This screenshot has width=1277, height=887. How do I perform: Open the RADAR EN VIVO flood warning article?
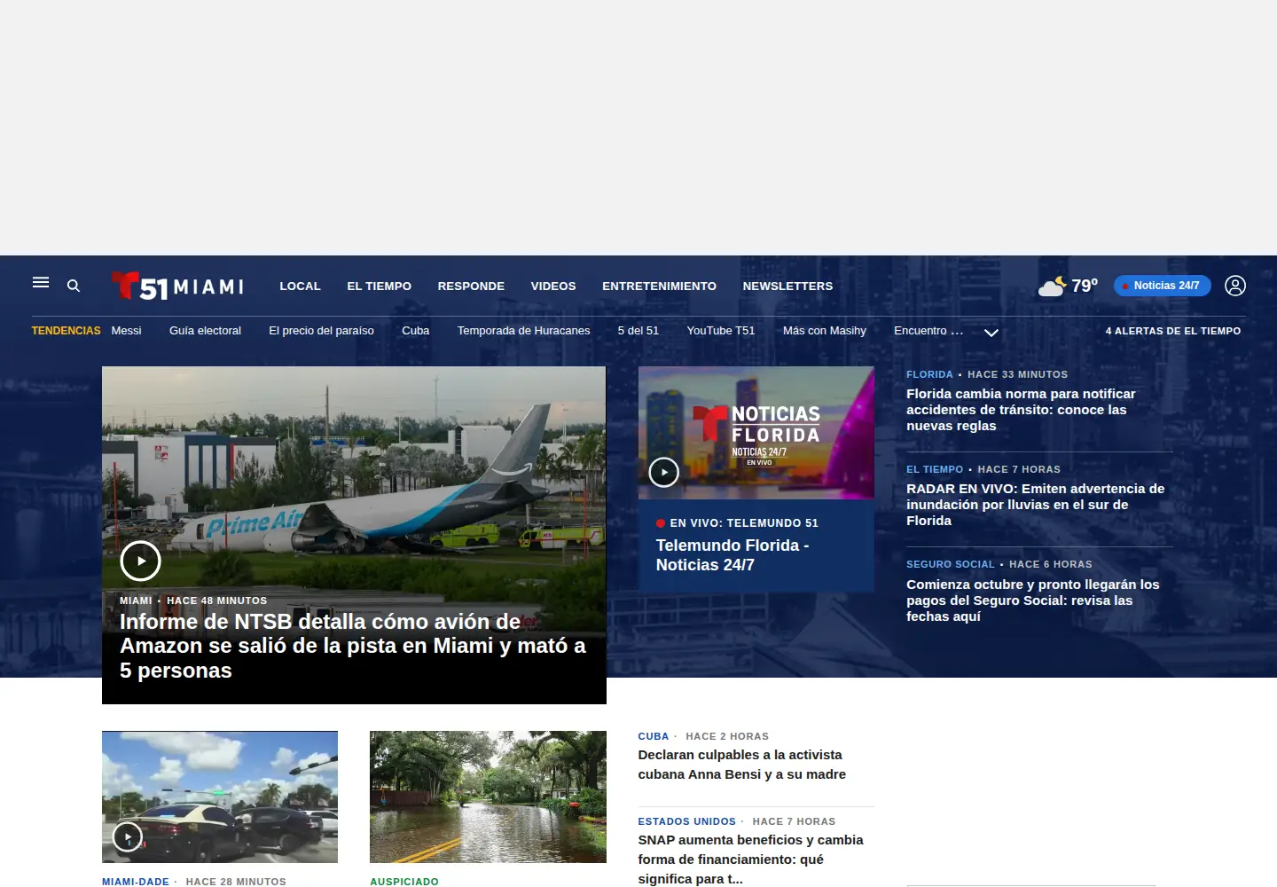point(1035,505)
